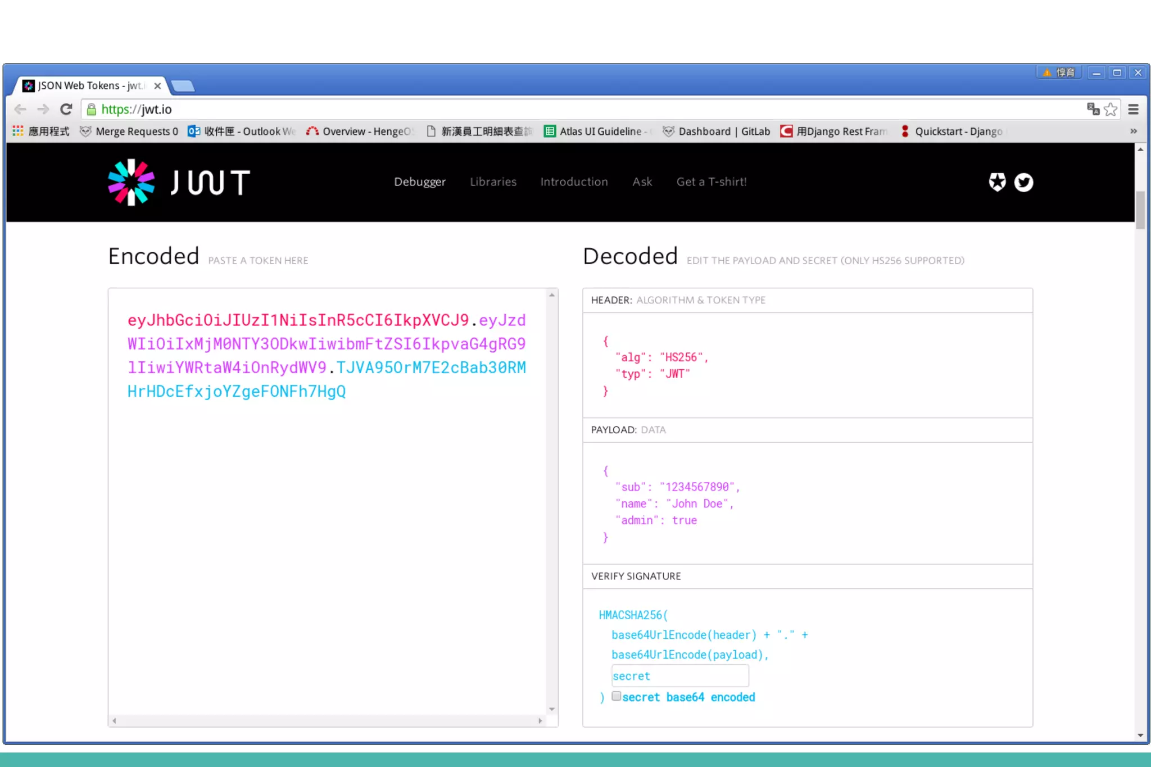Toggle the secret base64 encoded checkbox
The image size is (1151, 767).
(x=617, y=696)
